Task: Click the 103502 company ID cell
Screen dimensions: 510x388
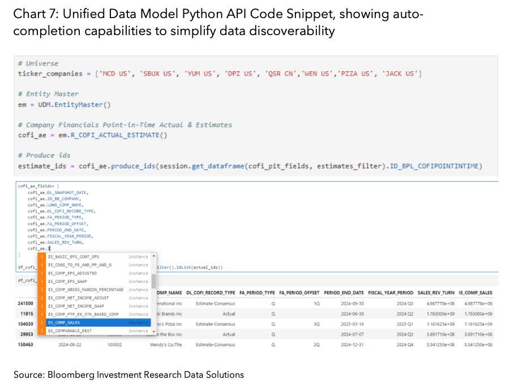Action: pos(115,345)
